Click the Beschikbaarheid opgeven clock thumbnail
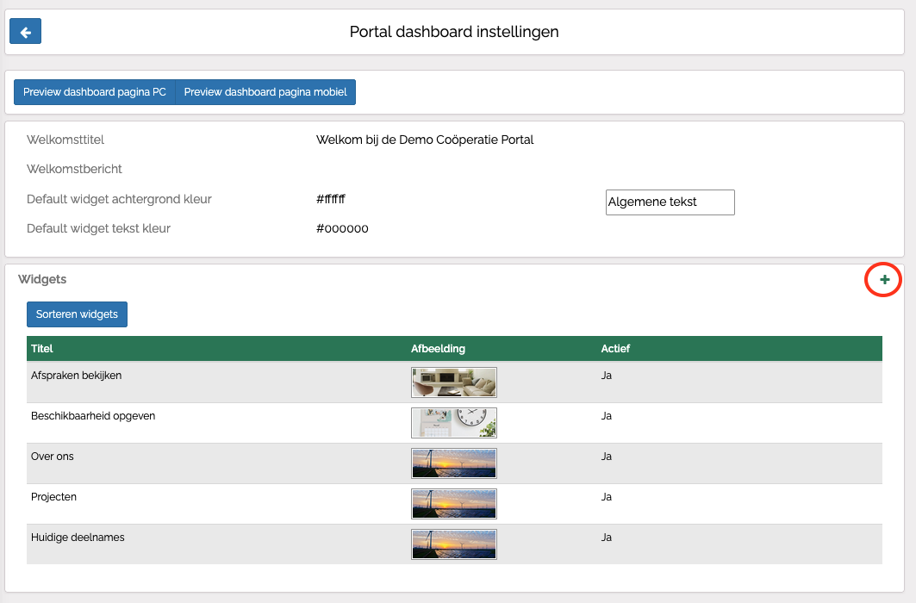 pos(453,423)
